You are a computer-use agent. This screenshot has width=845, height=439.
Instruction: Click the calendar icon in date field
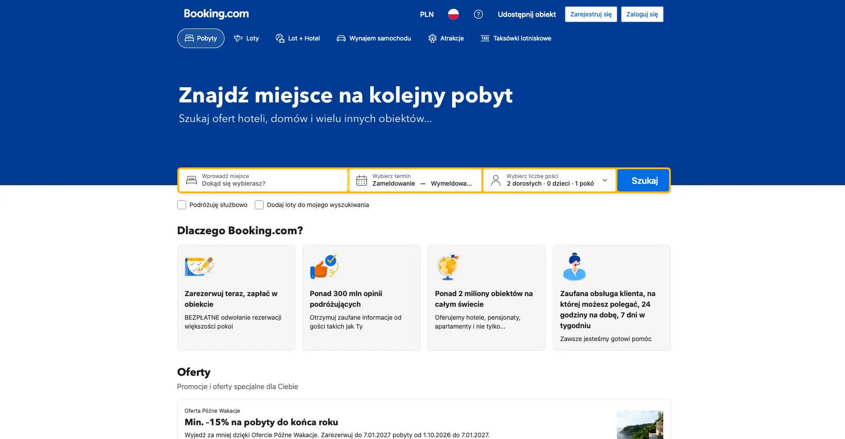362,180
